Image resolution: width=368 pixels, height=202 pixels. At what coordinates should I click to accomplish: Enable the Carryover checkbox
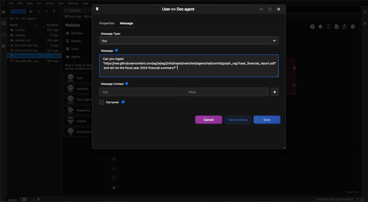[x=101, y=102]
